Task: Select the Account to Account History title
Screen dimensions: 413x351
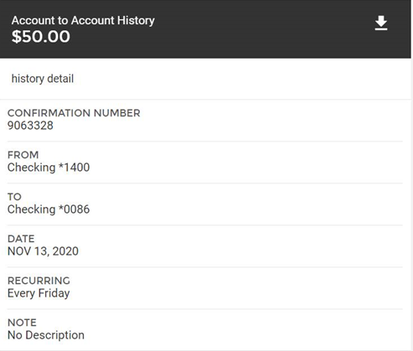Action: click(x=83, y=21)
